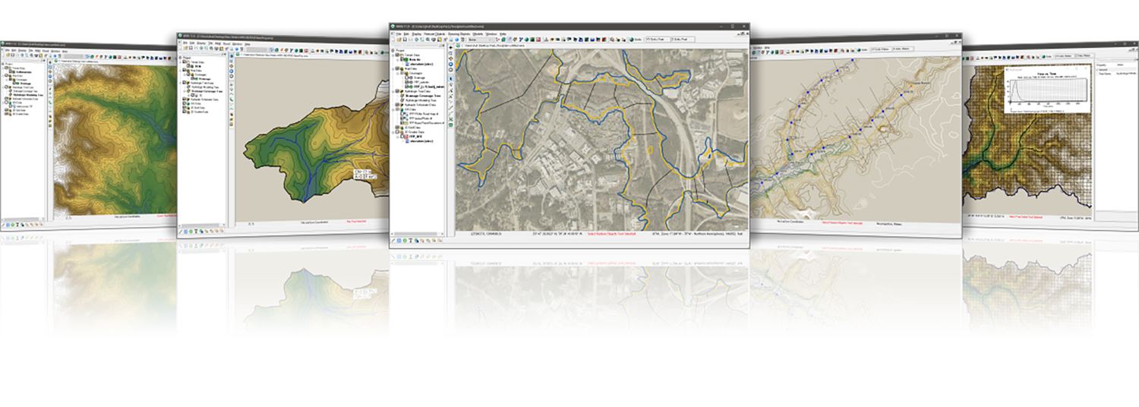This screenshot has width=1139, height=407.
Task: Toggle Hydraulic Schematic Data checkbox in center window
Action: [397, 105]
